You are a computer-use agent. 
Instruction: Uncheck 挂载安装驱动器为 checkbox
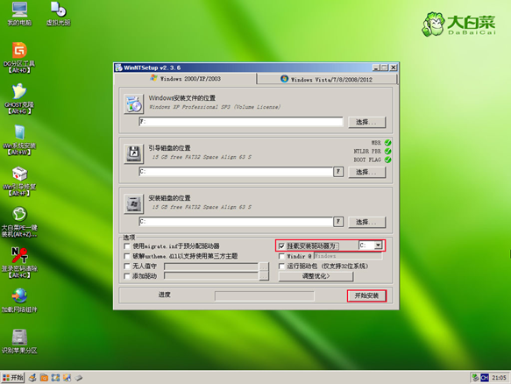[x=281, y=246]
